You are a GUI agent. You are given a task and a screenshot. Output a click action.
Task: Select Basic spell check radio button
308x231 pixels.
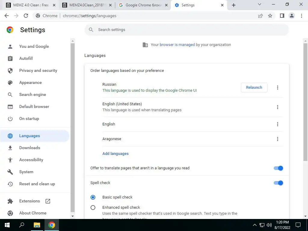click(93, 197)
